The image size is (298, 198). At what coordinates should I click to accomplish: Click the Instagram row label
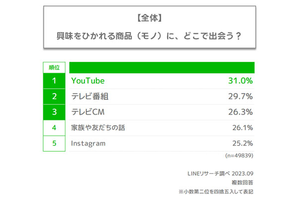coord(89,144)
